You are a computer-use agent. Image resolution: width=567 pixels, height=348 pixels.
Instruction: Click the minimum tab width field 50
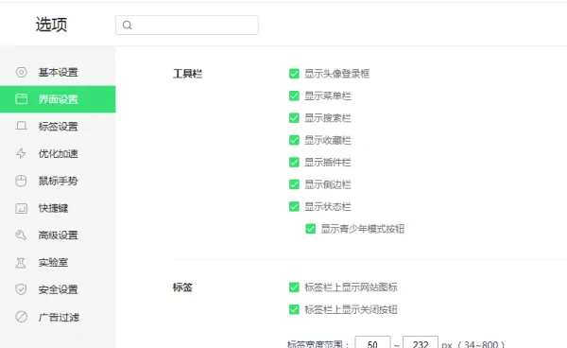click(x=372, y=343)
